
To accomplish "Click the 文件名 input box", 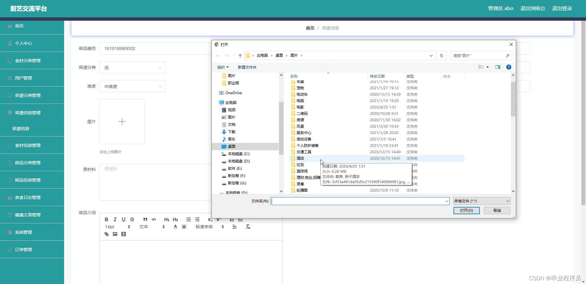I will pyautogui.click(x=360, y=201).
